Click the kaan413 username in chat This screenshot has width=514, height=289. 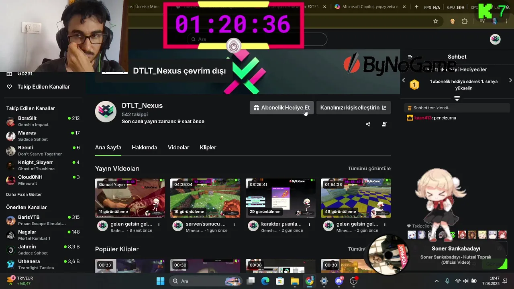click(422, 118)
